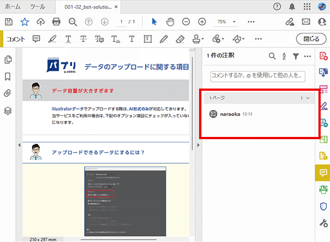Switch to the ツール tab
330x242 pixels.
click(37, 7)
